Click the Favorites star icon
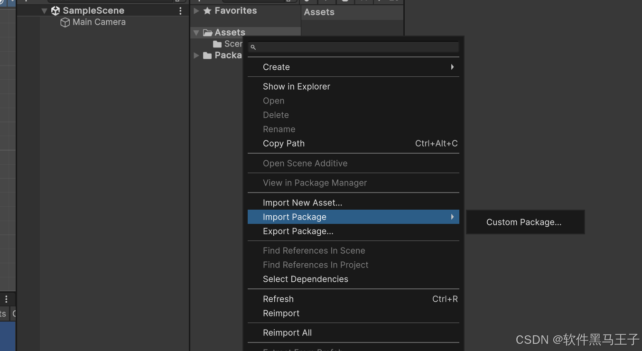 pos(207,10)
